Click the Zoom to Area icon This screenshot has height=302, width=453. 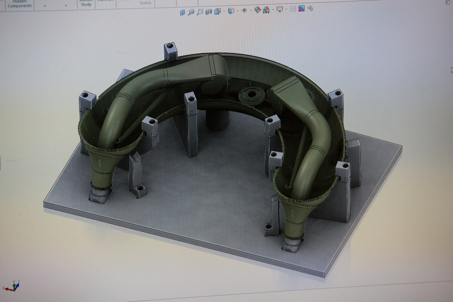[x=200, y=12]
